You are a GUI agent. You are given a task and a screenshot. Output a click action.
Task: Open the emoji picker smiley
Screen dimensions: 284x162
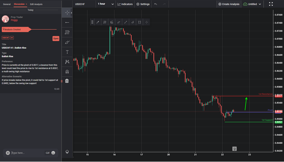(x=53, y=153)
